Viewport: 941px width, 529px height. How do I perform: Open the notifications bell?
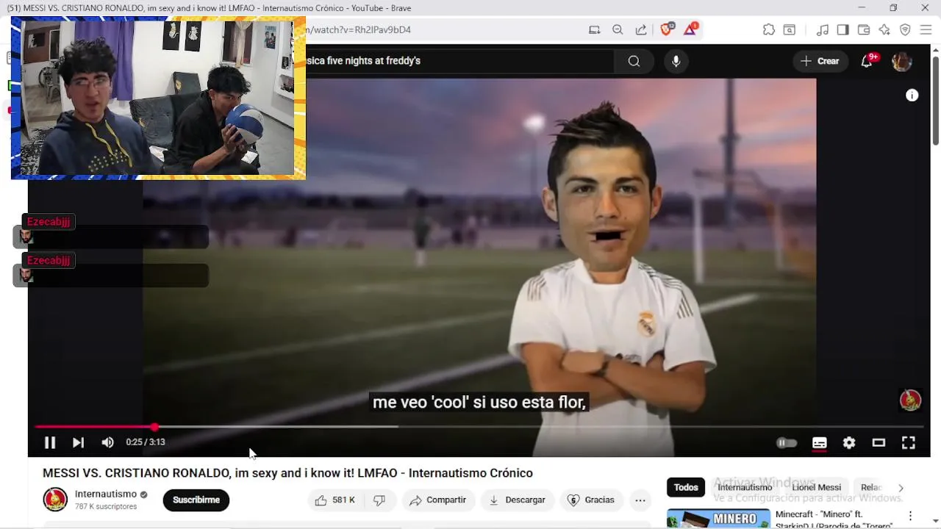867,61
